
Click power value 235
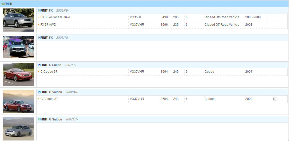tap(176, 24)
